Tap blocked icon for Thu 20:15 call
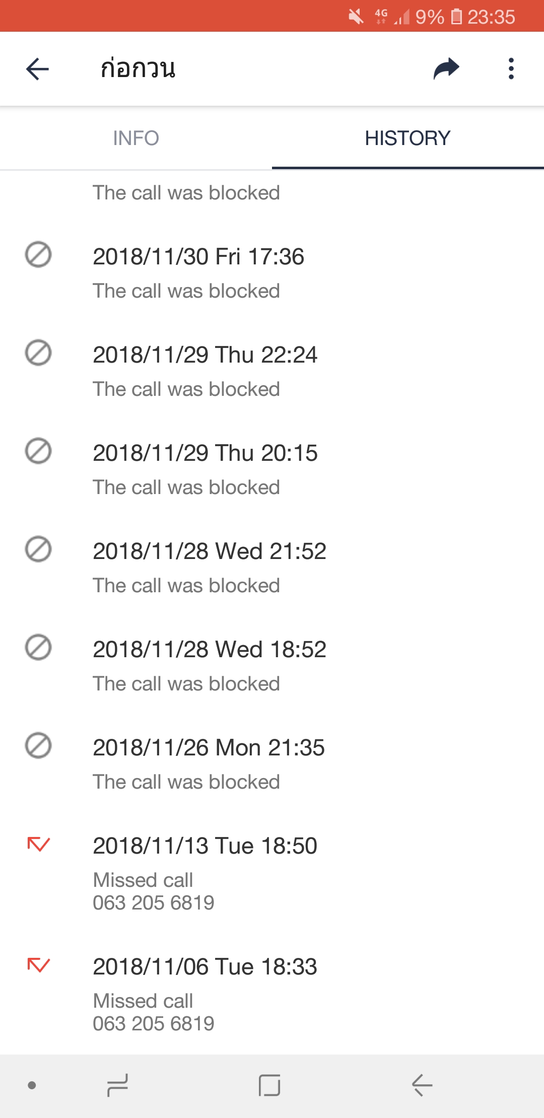The width and height of the screenshot is (544, 1118). [38, 451]
